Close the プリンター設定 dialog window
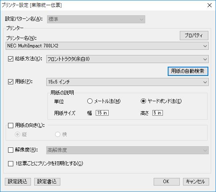This screenshot has height=192, width=216. point(210,5)
